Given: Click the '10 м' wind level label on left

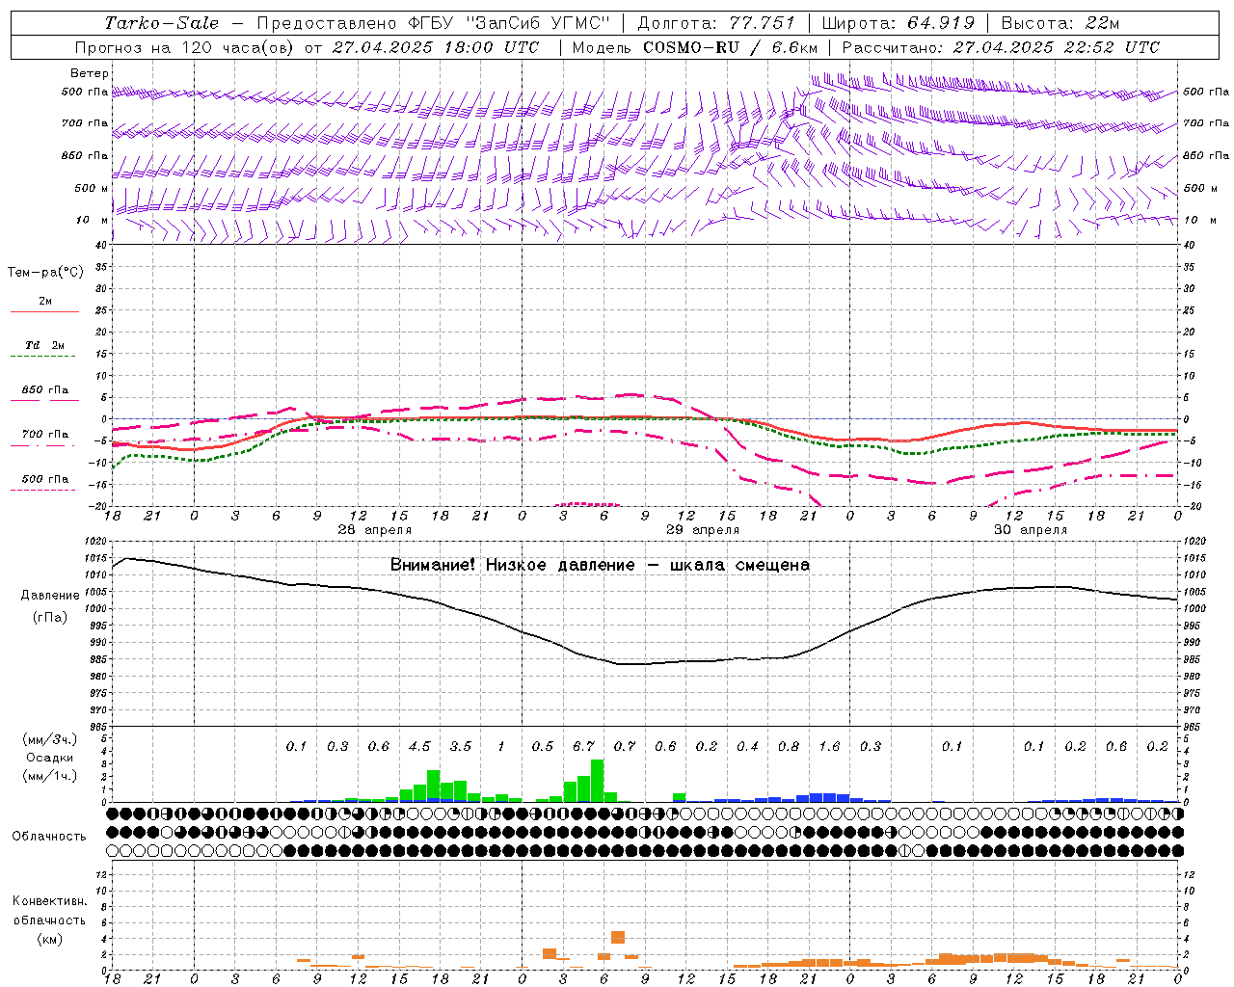Looking at the screenshot, I should 92,220.
